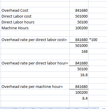Select 501000 directly above the 168 result
Screen dimensions: 107x109
(79, 45)
